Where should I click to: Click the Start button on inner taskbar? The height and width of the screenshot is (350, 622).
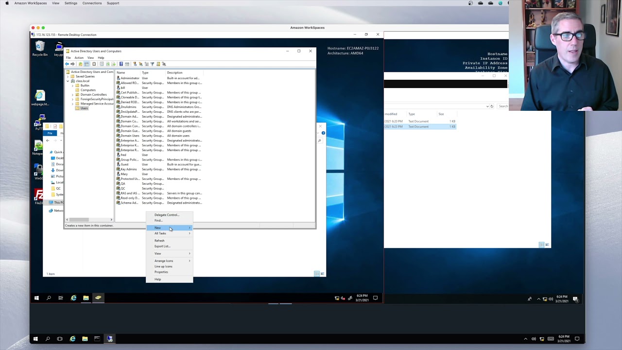[36, 297]
